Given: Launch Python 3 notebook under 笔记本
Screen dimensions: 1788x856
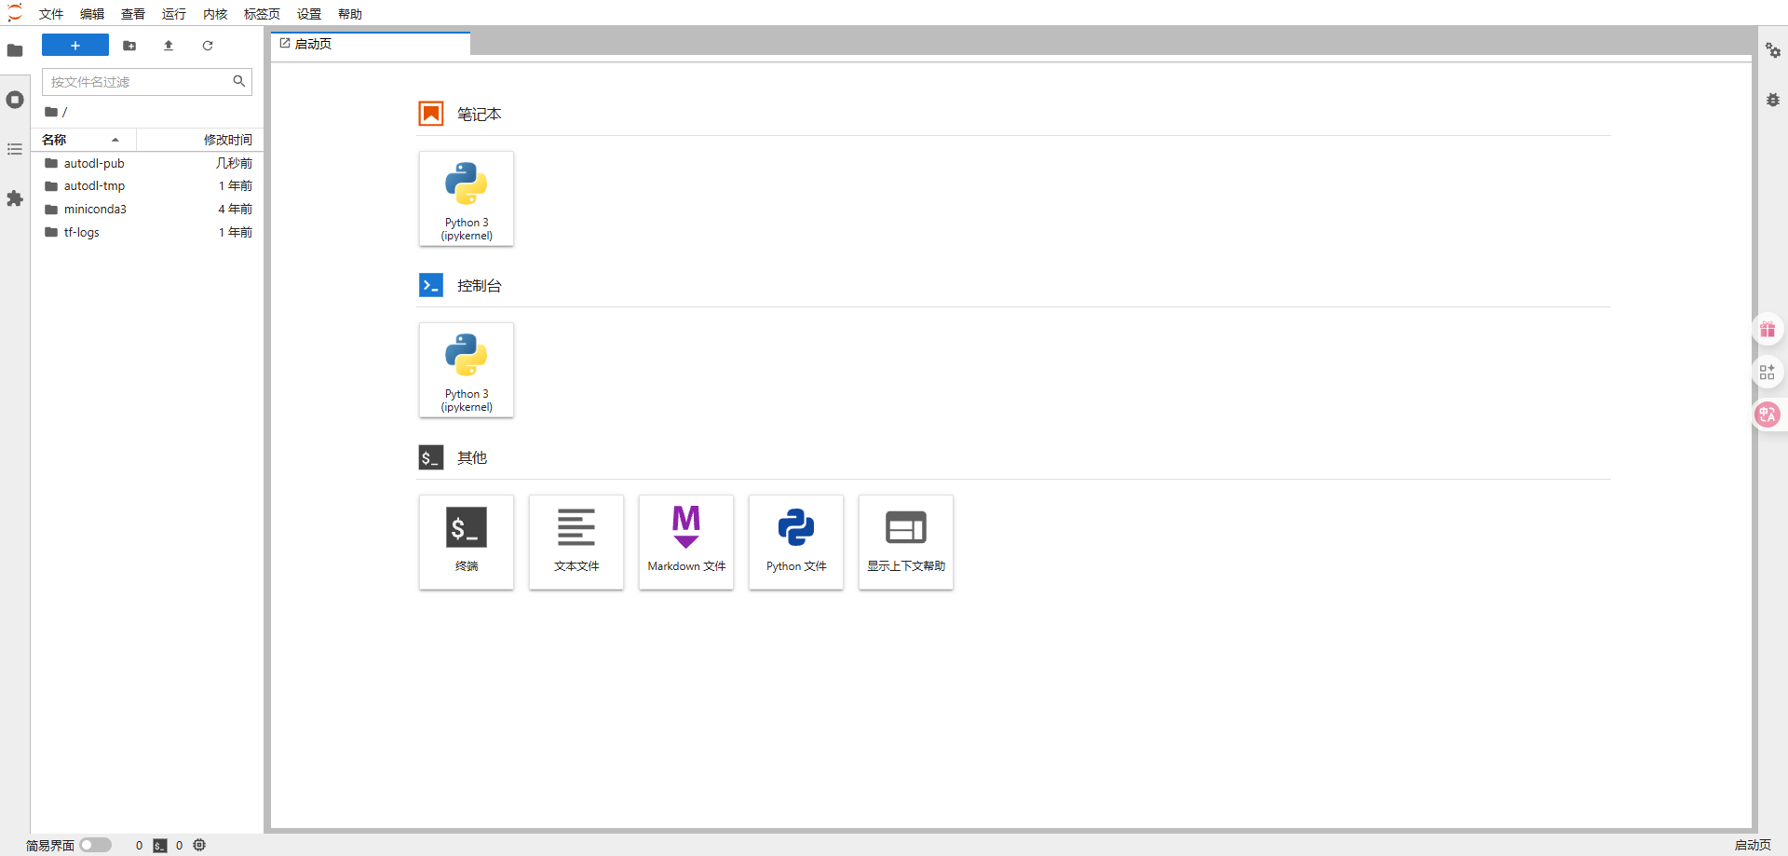Looking at the screenshot, I should click(467, 199).
